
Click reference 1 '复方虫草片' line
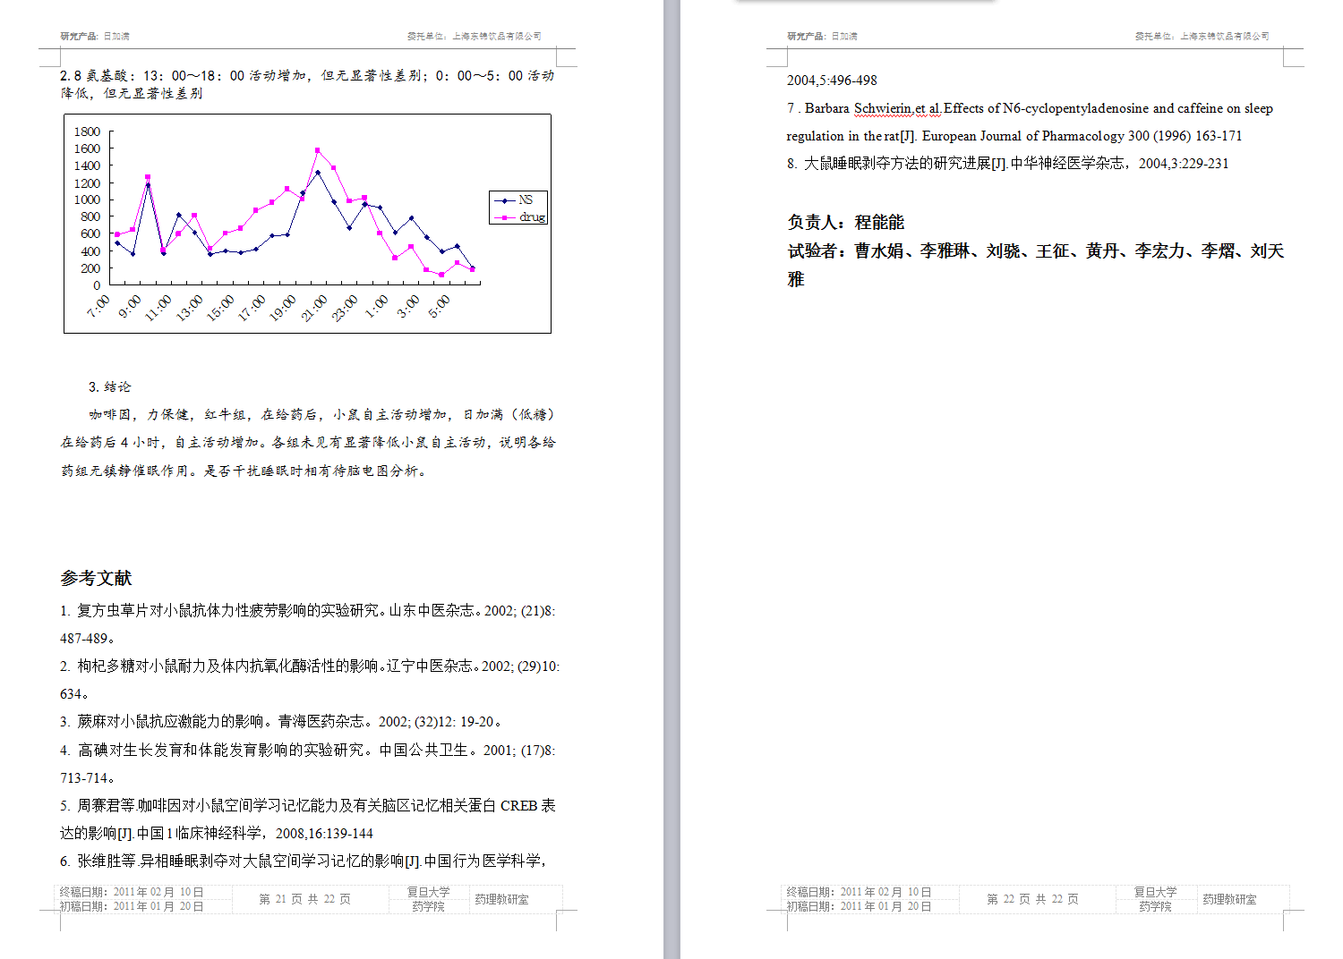308,610
